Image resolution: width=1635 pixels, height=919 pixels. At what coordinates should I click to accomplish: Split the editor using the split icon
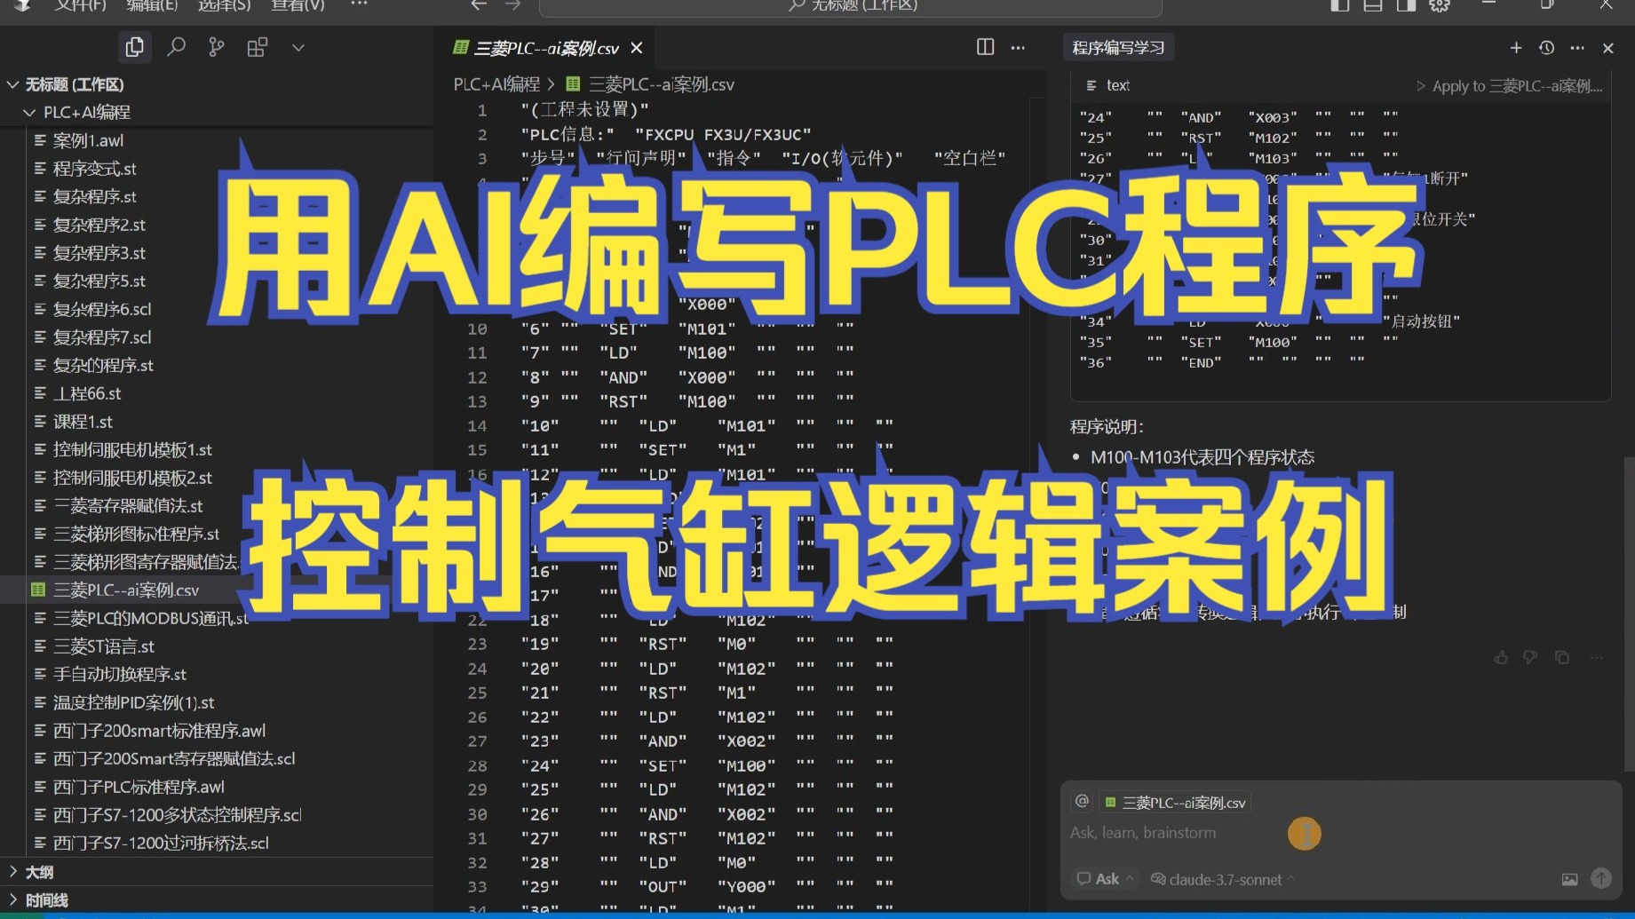tap(986, 47)
